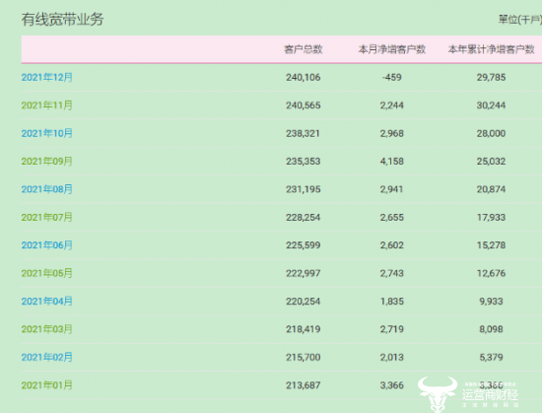Open the 2021年04月 link
The width and height of the screenshot is (542, 413).
pos(47,301)
